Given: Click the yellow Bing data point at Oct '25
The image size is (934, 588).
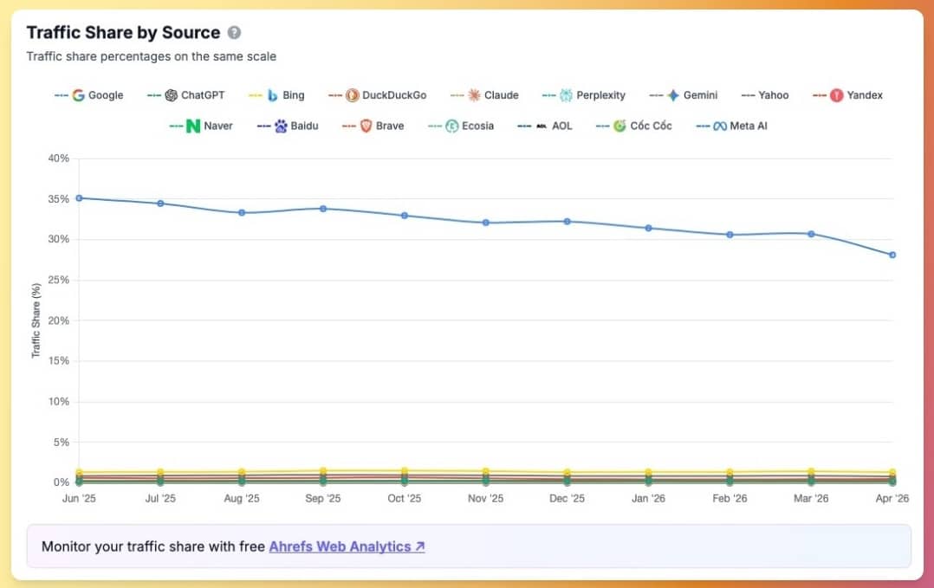Looking at the screenshot, I should coord(405,471).
